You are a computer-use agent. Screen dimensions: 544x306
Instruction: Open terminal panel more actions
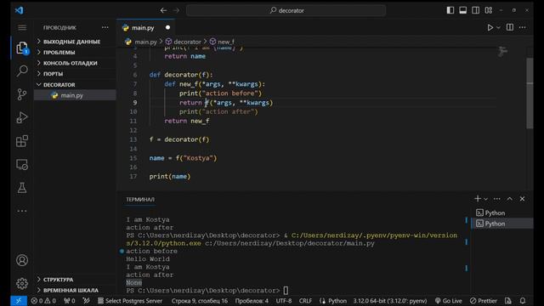click(x=496, y=199)
